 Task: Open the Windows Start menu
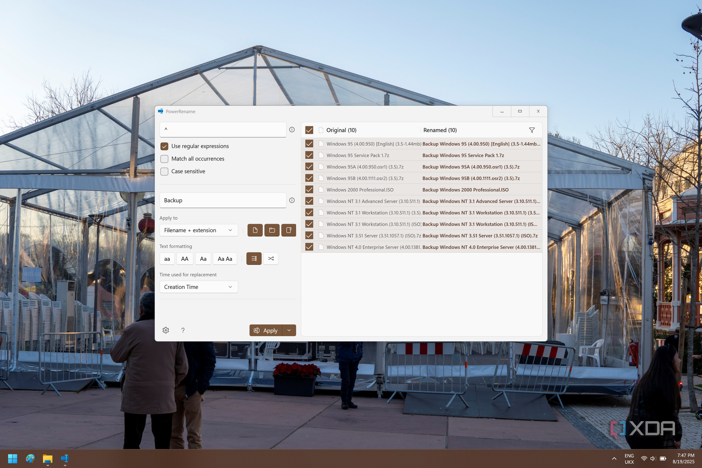click(x=13, y=459)
